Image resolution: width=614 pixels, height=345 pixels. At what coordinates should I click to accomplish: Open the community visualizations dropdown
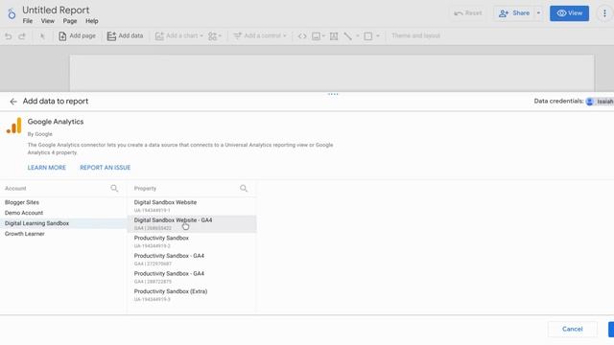215,36
